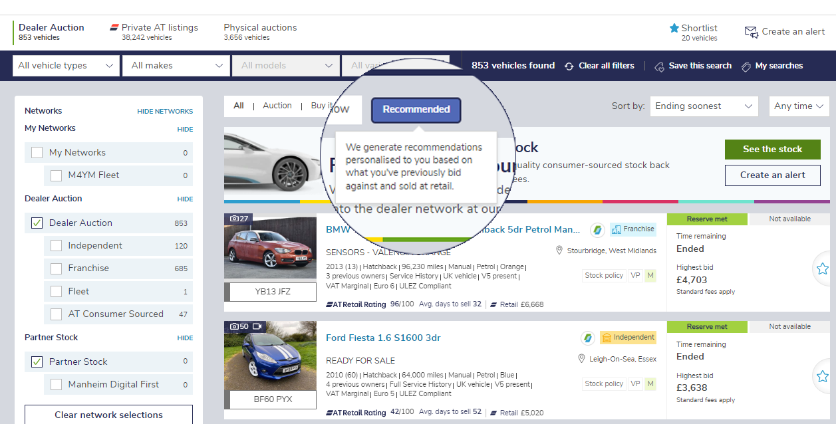This screenshot has height=424, width=836.
Task: Open the blue Ford Fiesta thumbnail photo
Action: click(x=271, y=356)
